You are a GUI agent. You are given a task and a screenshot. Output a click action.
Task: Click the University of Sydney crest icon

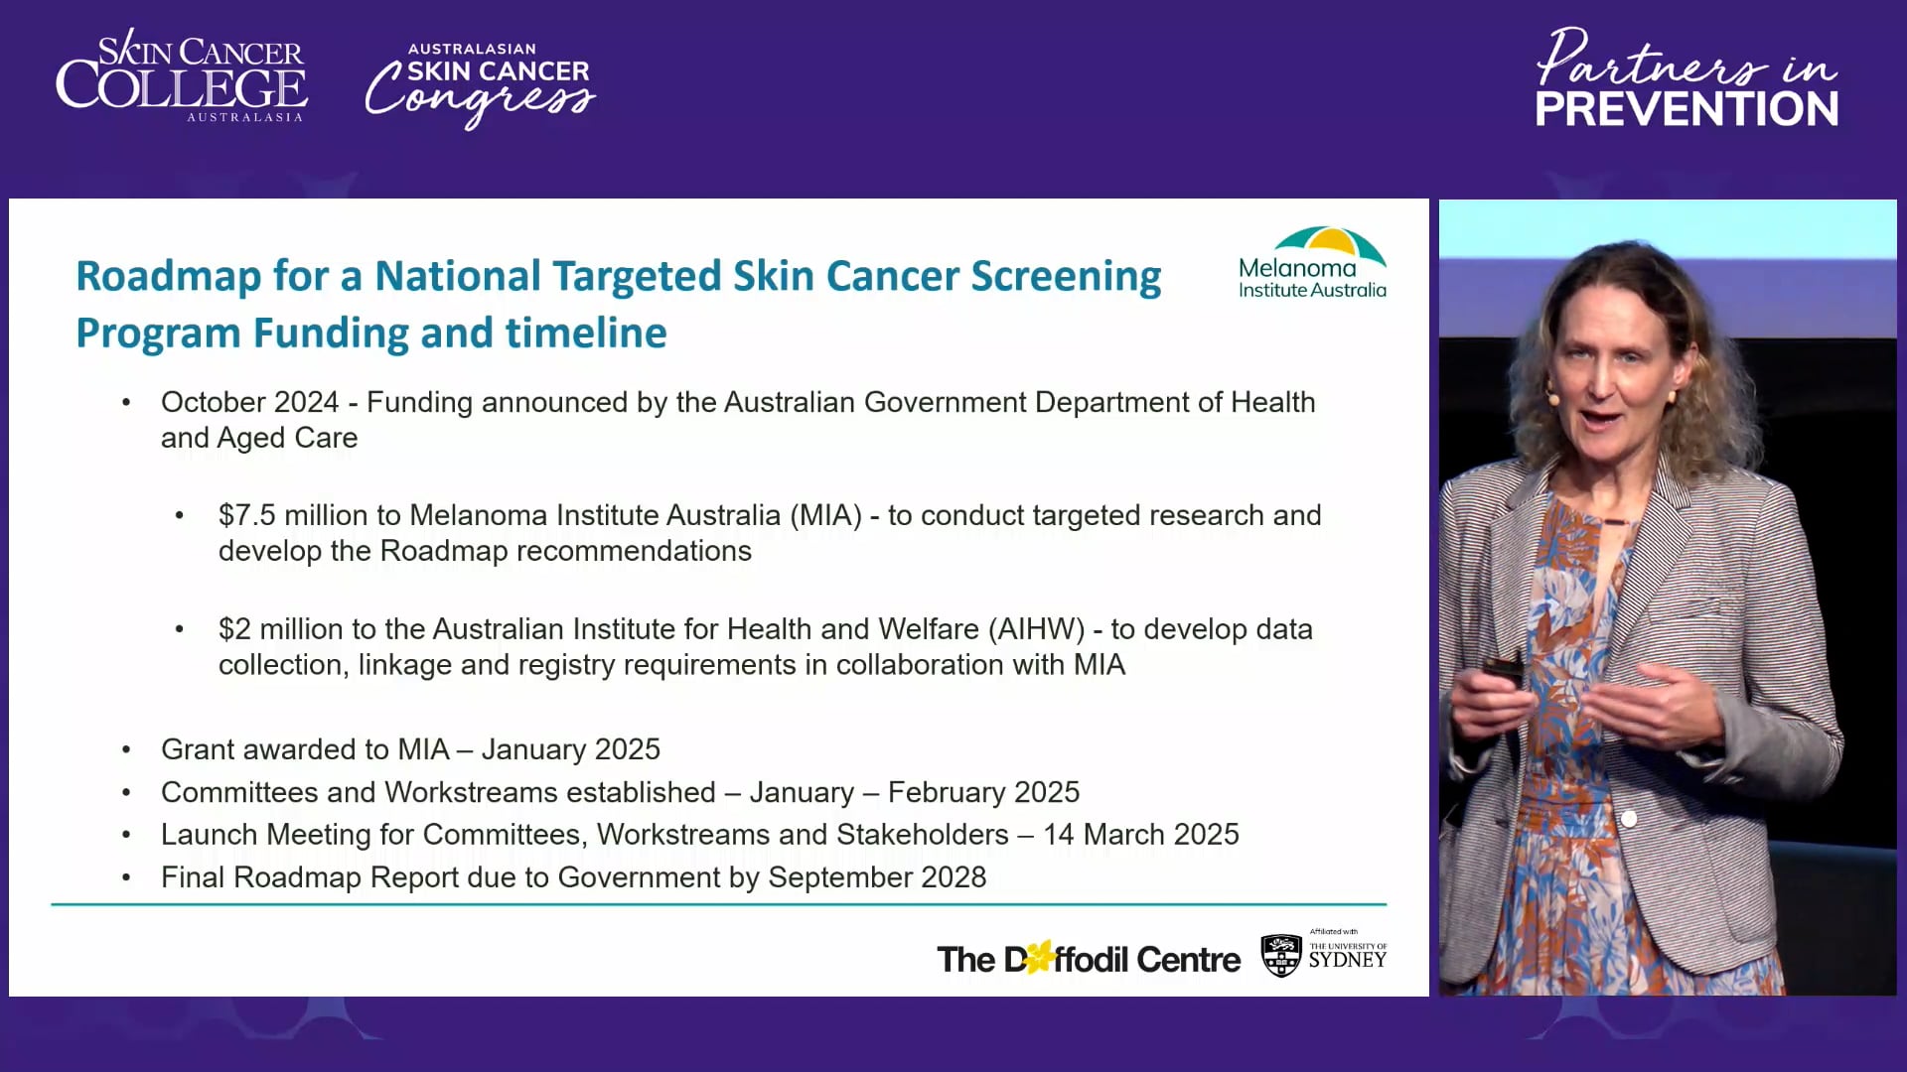(1280, 955)
